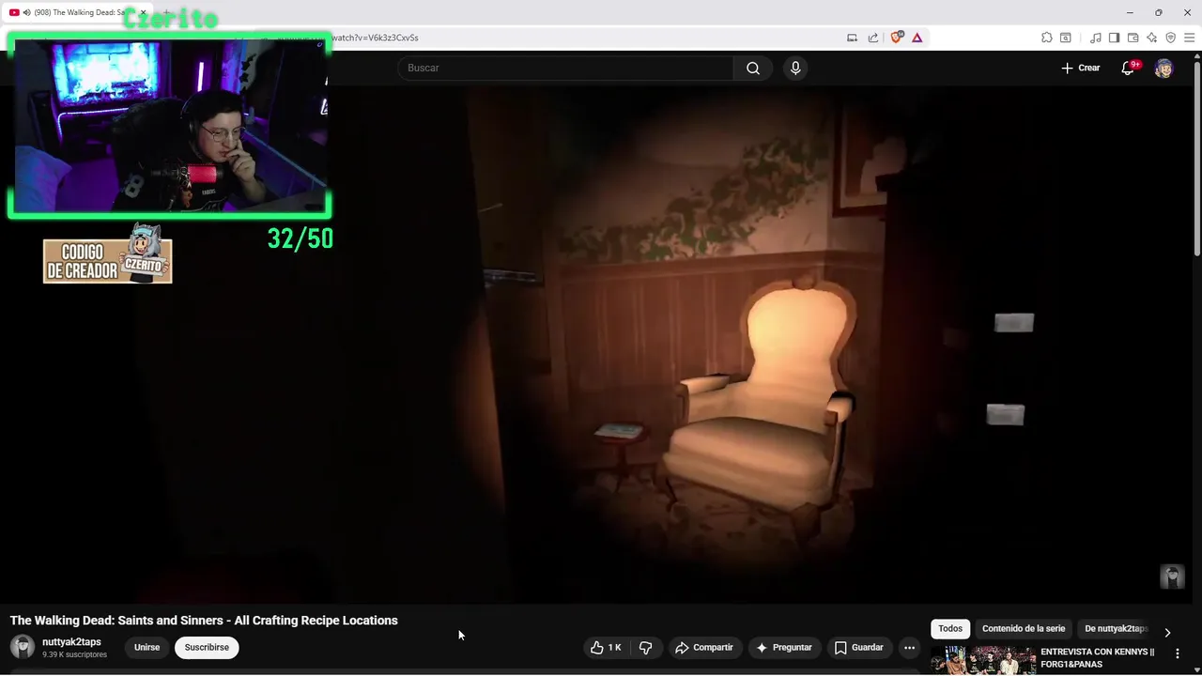Open the media control music note icon
This screenshot has height=676, width=1202.
[1096, 38]
